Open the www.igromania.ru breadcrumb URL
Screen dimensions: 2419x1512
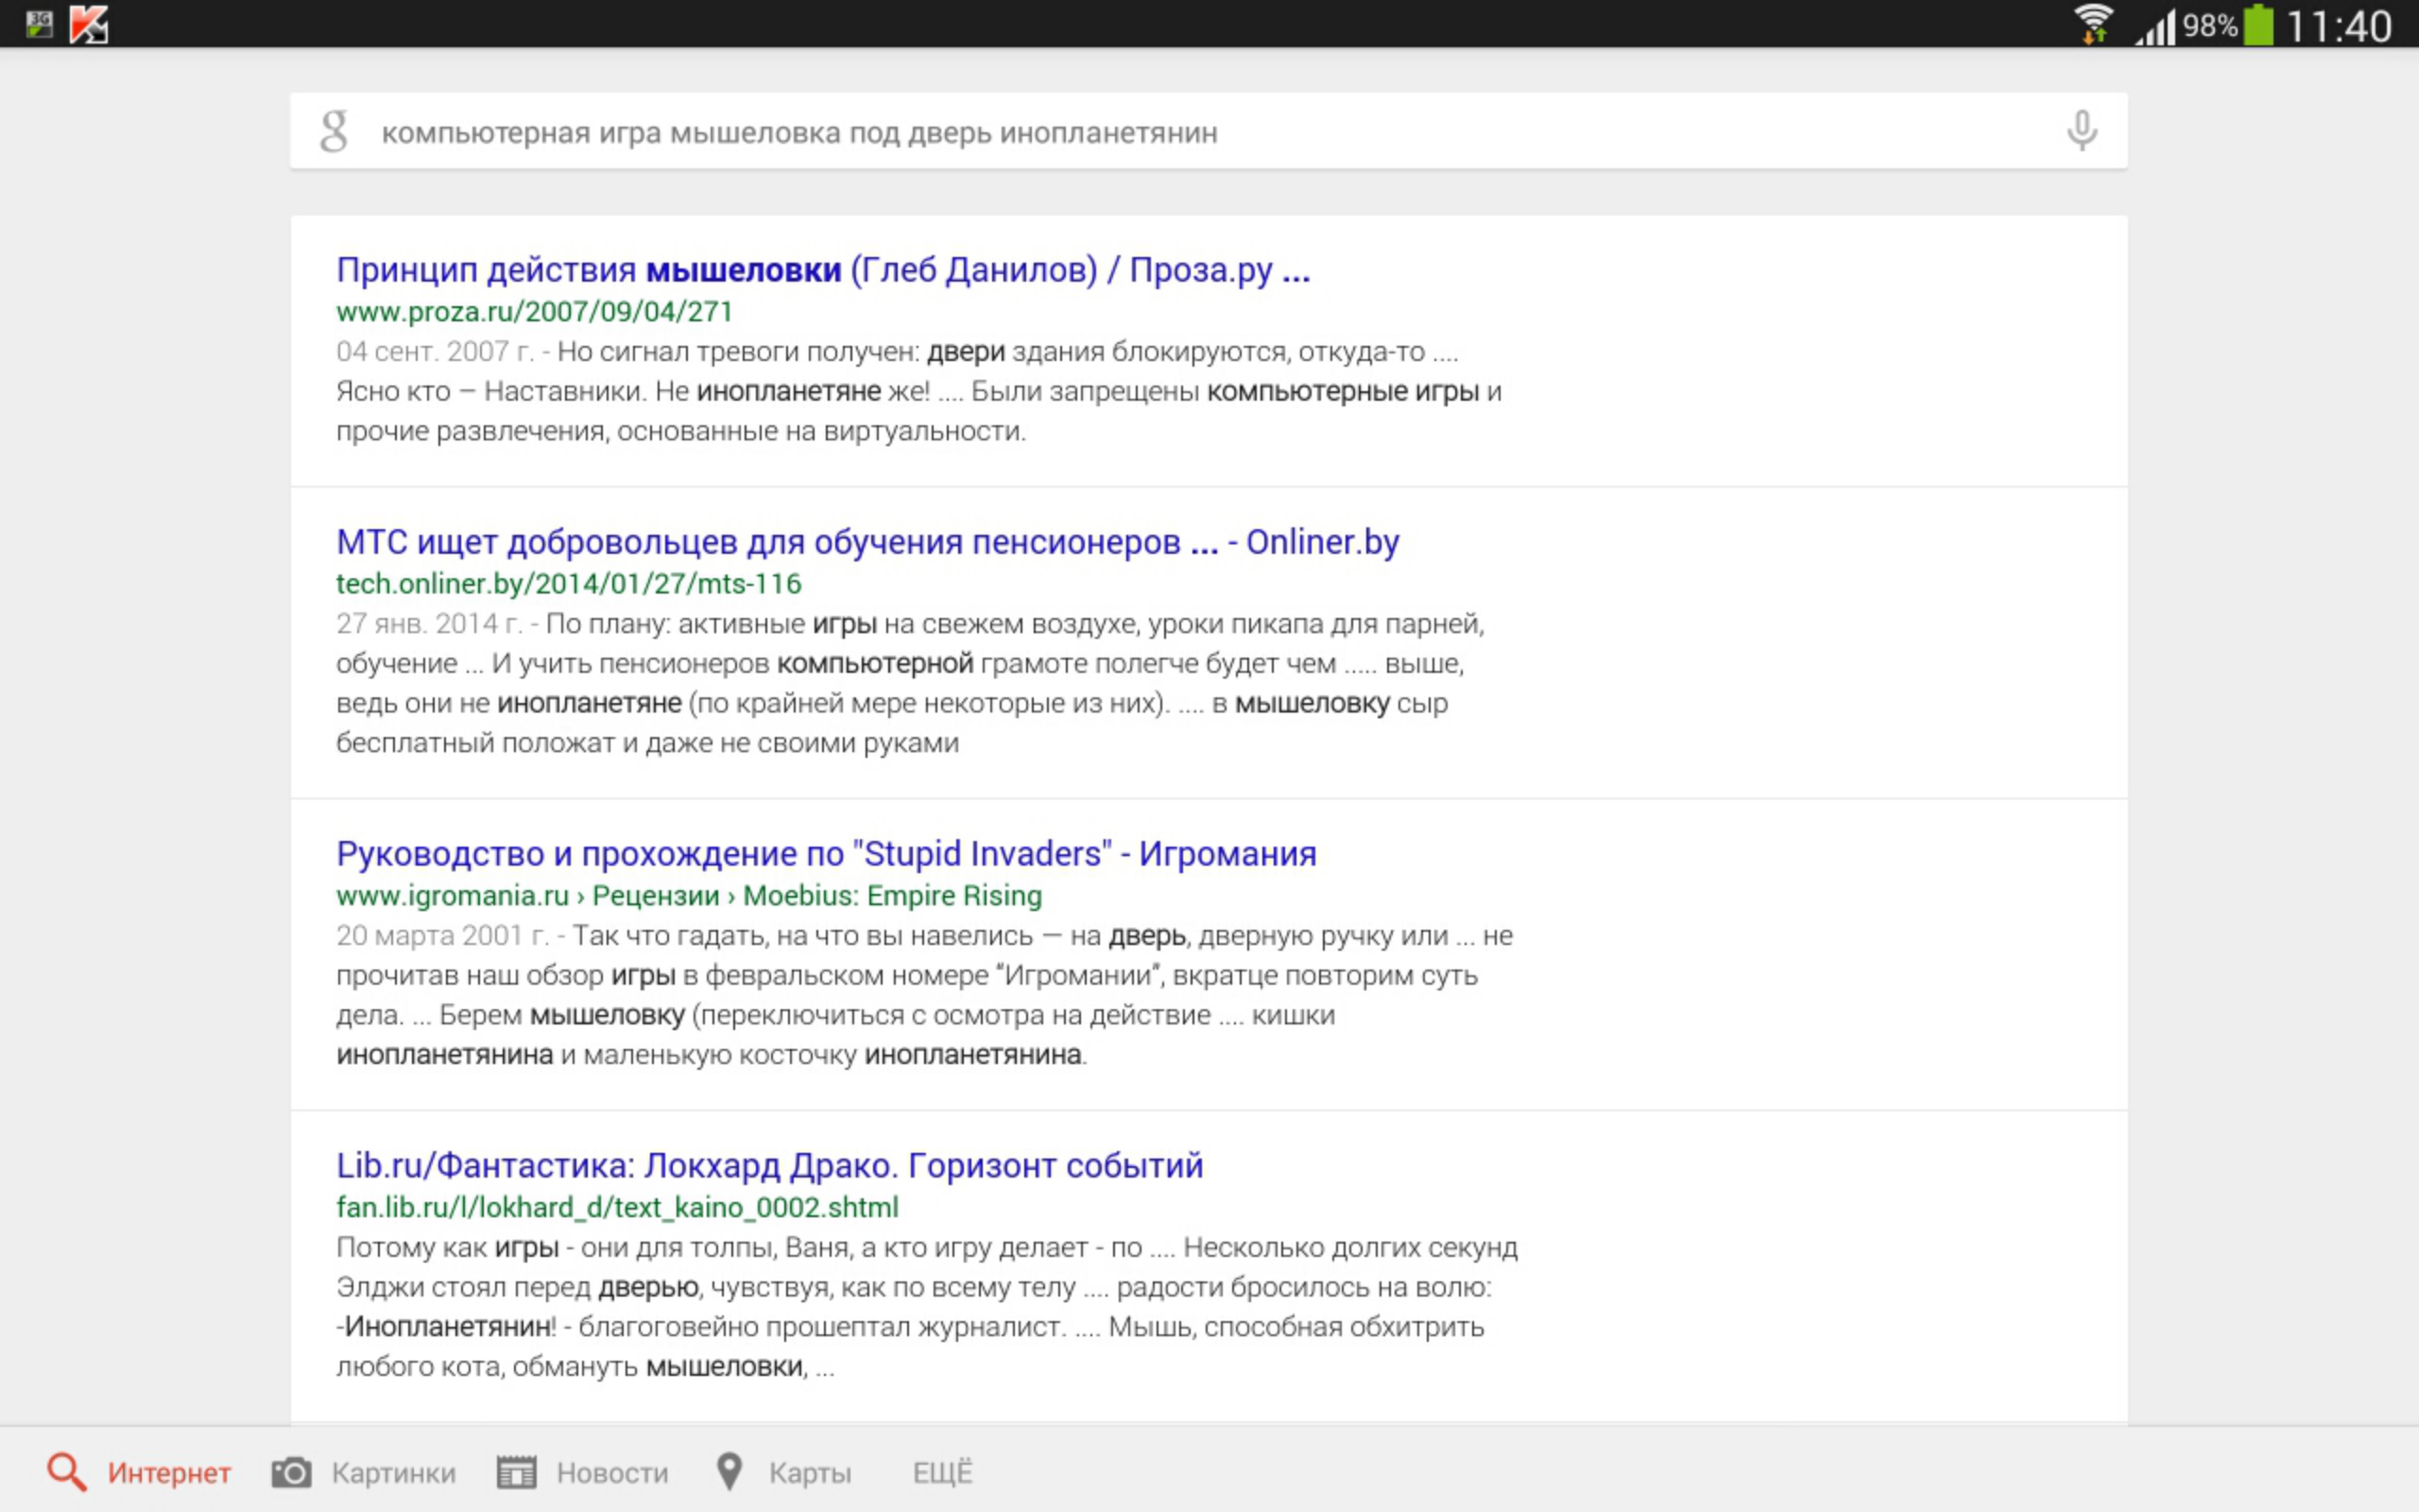click(x=689, y=896)
